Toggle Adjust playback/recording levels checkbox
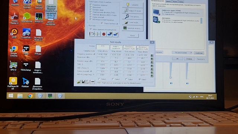Image resolution: width=238 pixels, height=134 pixels. pos(91,29)
